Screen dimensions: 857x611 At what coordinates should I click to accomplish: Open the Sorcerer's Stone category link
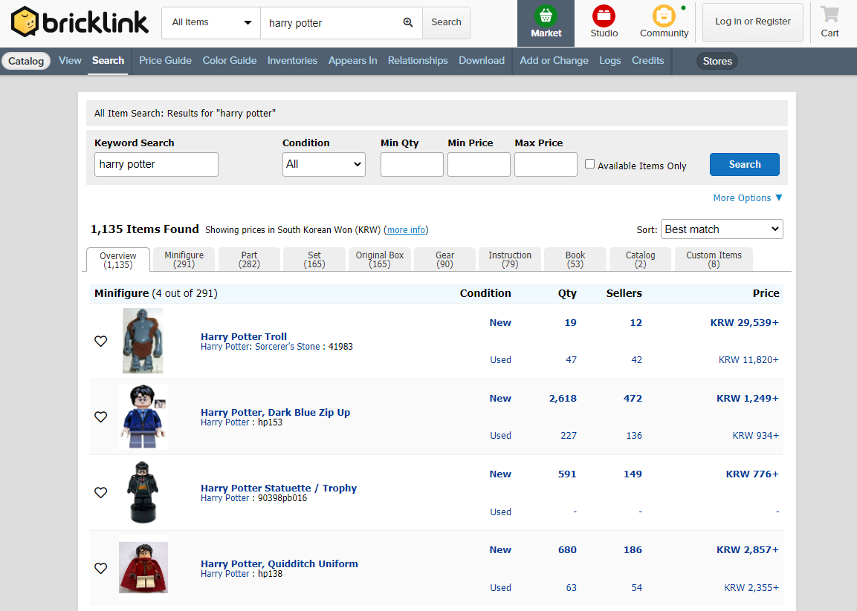click(288, 347)
